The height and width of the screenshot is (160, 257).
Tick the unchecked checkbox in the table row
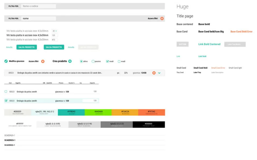click(x=6, y=92)
